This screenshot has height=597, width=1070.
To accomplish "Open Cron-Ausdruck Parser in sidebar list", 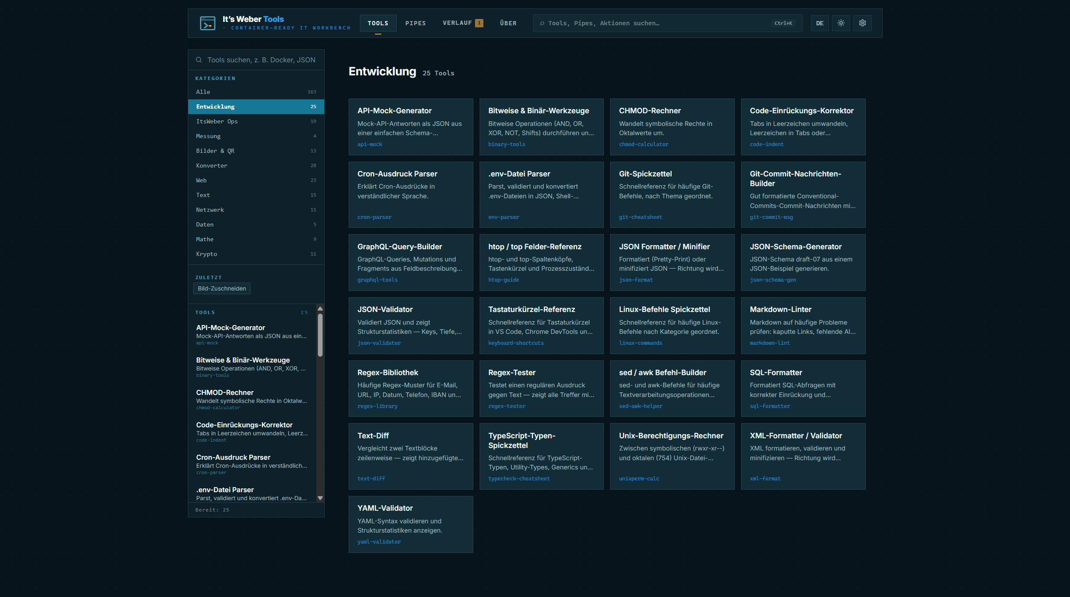I will [x=253, y=464].
